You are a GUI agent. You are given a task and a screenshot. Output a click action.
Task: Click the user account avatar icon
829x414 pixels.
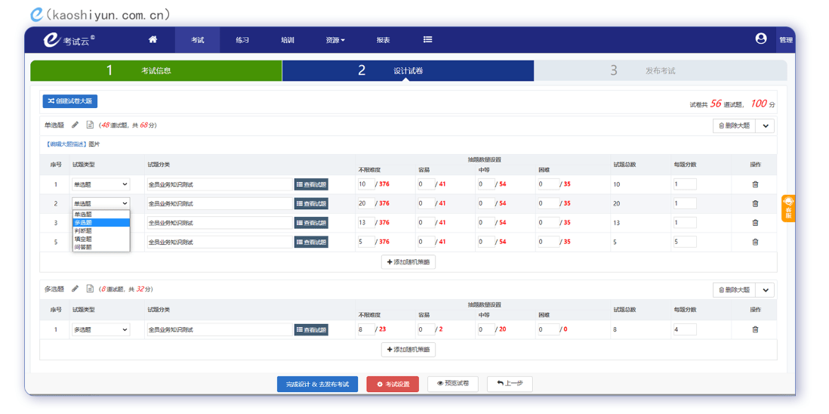tap(760, 39)
